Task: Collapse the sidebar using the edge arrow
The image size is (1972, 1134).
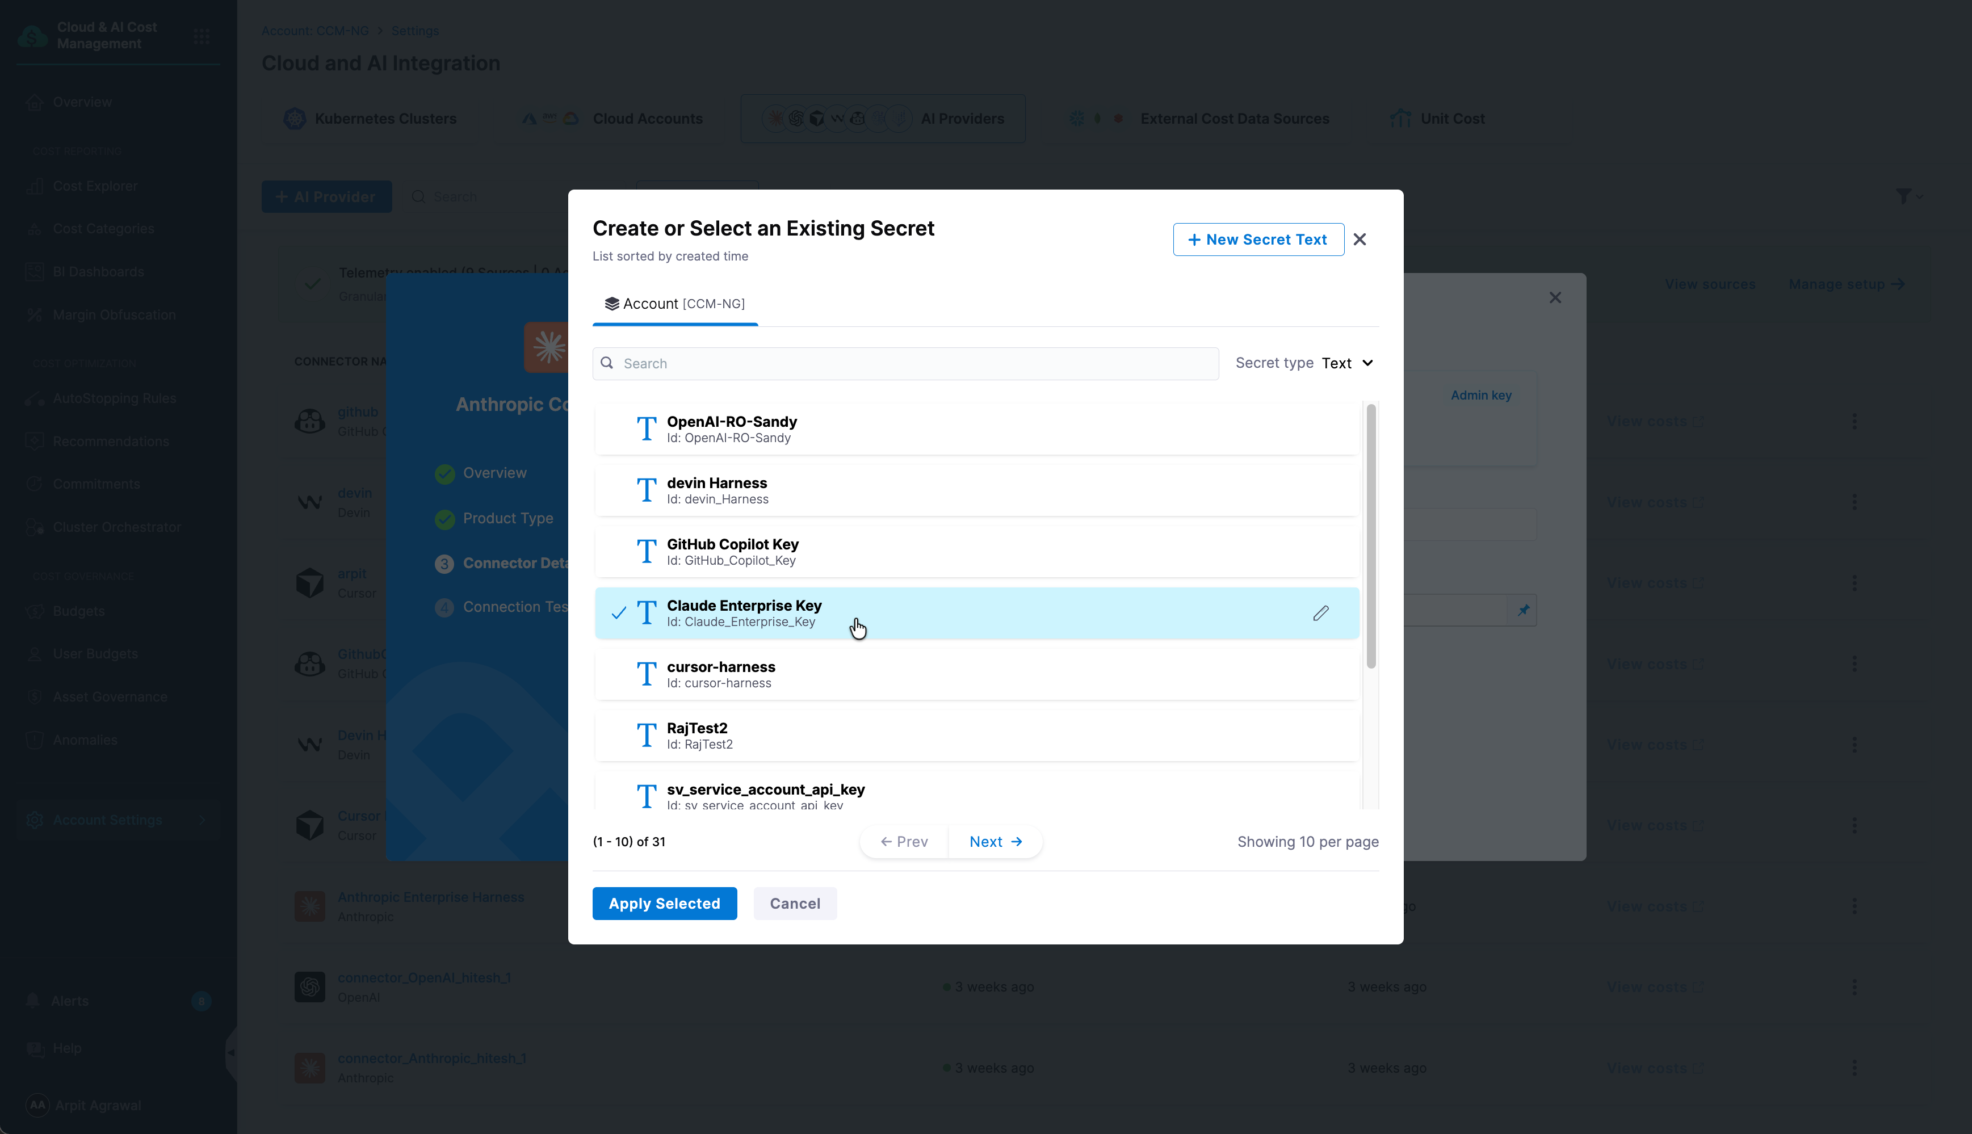Action: pos(231,1053)
